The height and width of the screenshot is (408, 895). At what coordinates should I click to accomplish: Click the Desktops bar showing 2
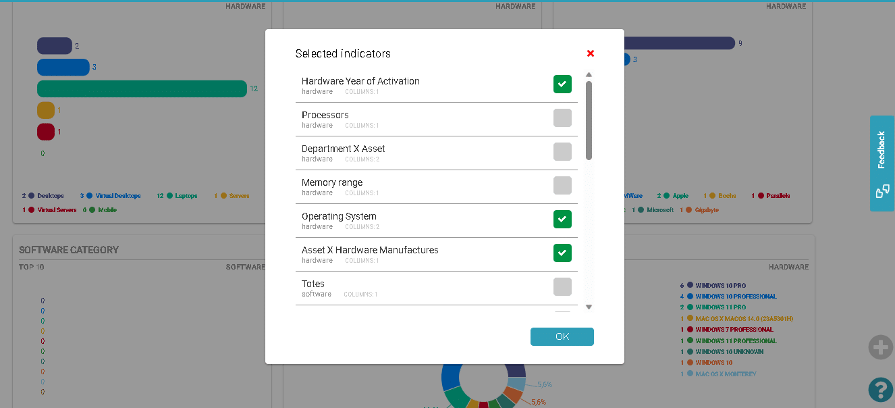coord(55,45)
